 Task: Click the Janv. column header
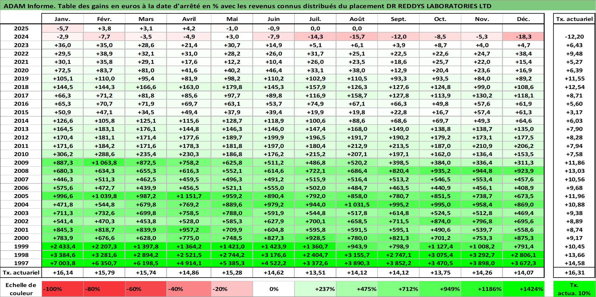(x=62, y=19)
